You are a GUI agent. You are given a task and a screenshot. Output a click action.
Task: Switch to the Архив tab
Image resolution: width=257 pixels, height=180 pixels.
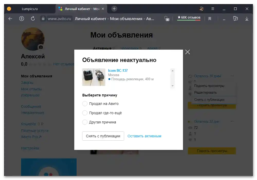click(x=154, y=48)
